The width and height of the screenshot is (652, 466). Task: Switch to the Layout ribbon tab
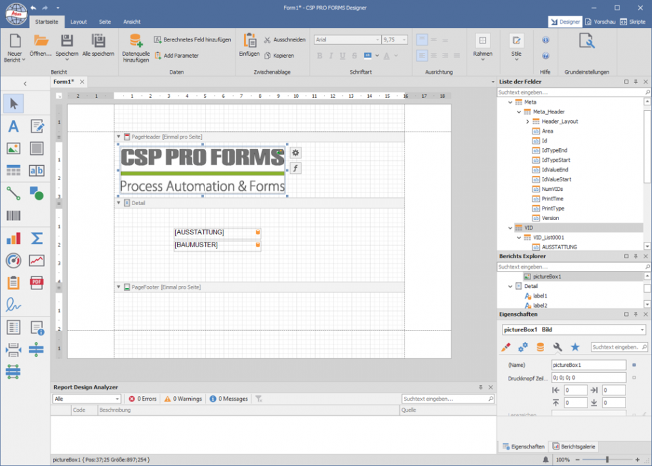[78, 21]
